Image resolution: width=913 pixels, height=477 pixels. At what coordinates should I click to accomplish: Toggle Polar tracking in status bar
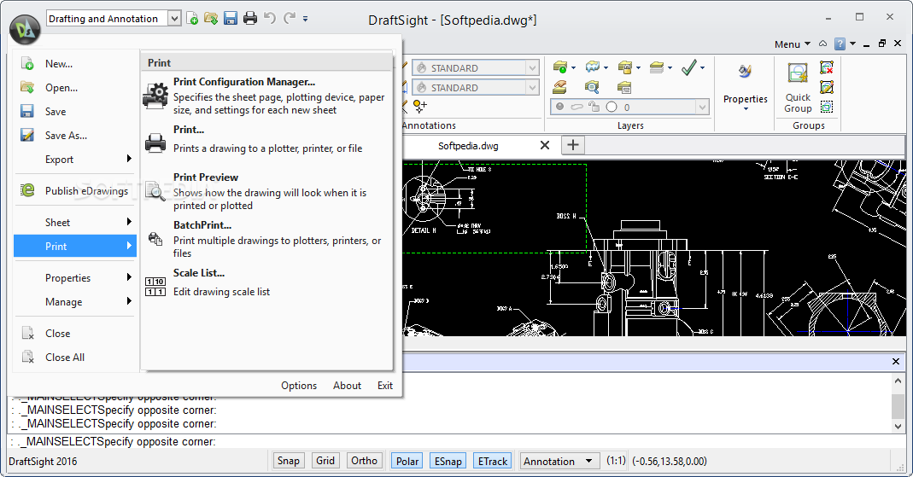[x=407, y=461]
